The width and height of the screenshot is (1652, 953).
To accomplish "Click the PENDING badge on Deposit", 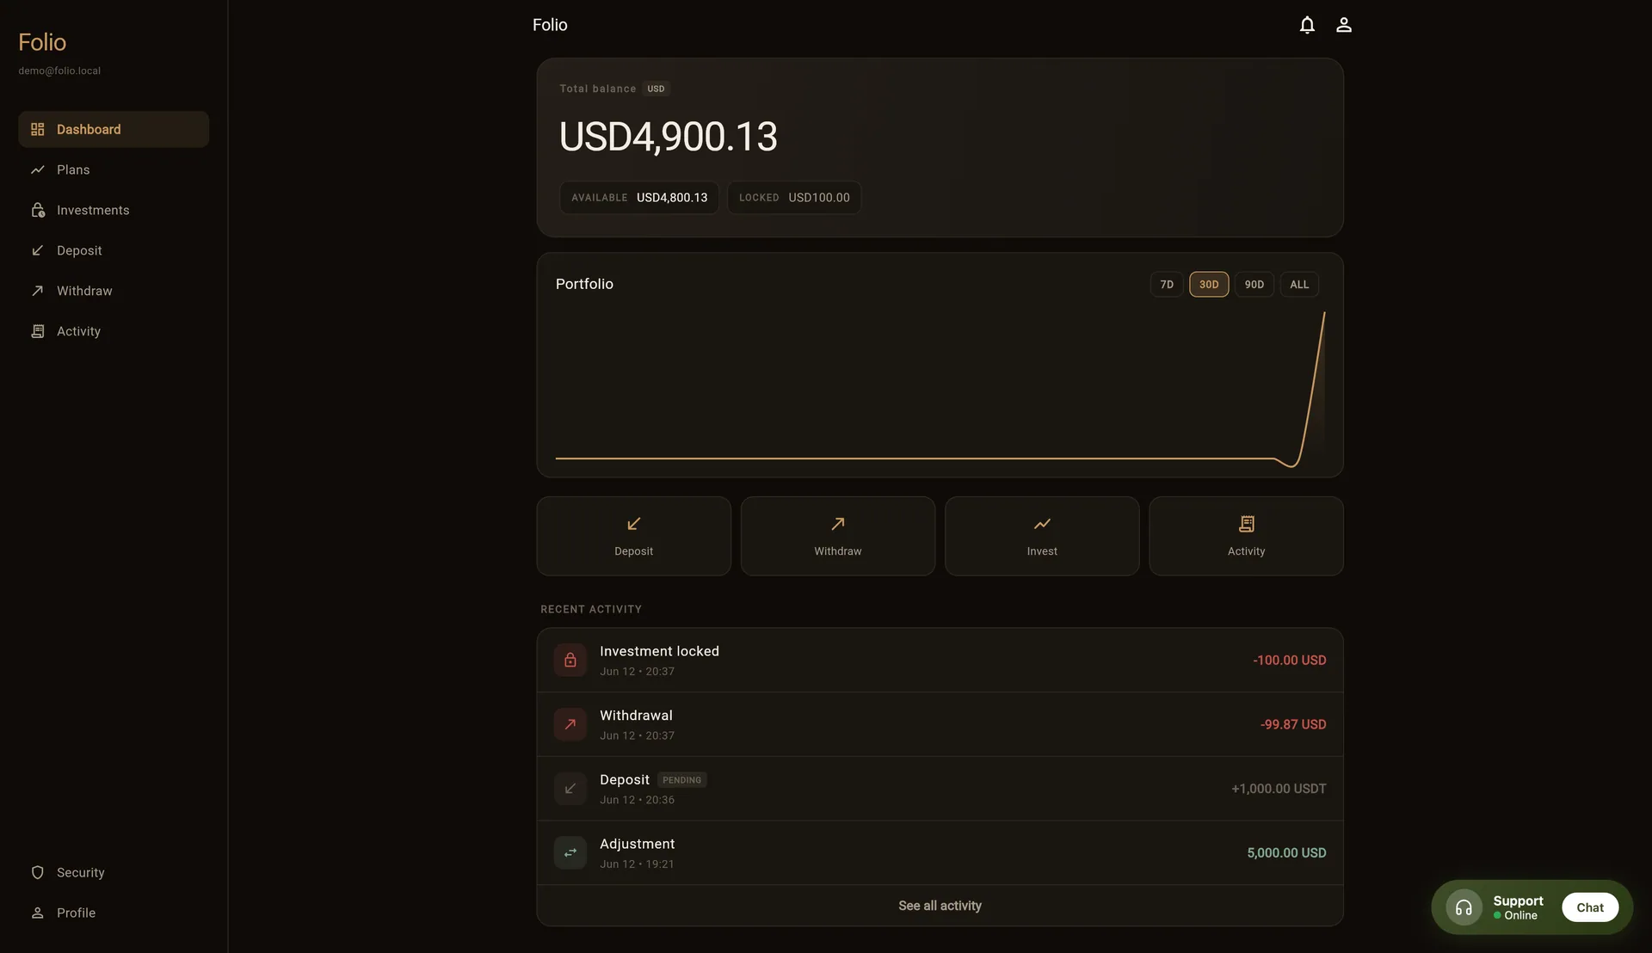I will pos(682,780).
